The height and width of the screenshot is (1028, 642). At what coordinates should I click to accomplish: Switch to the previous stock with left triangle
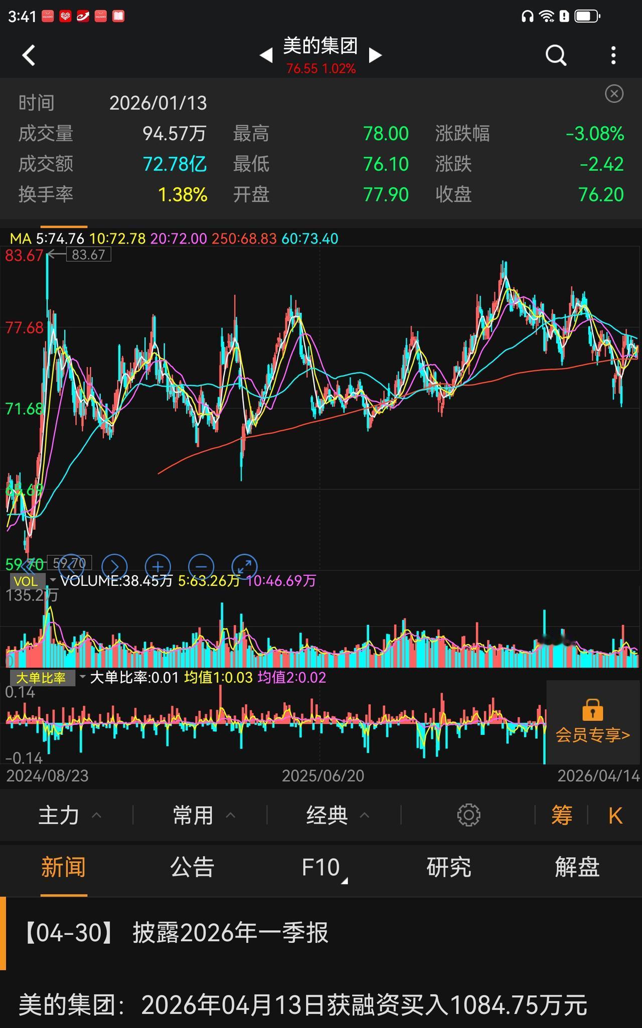tap(266, 55)
